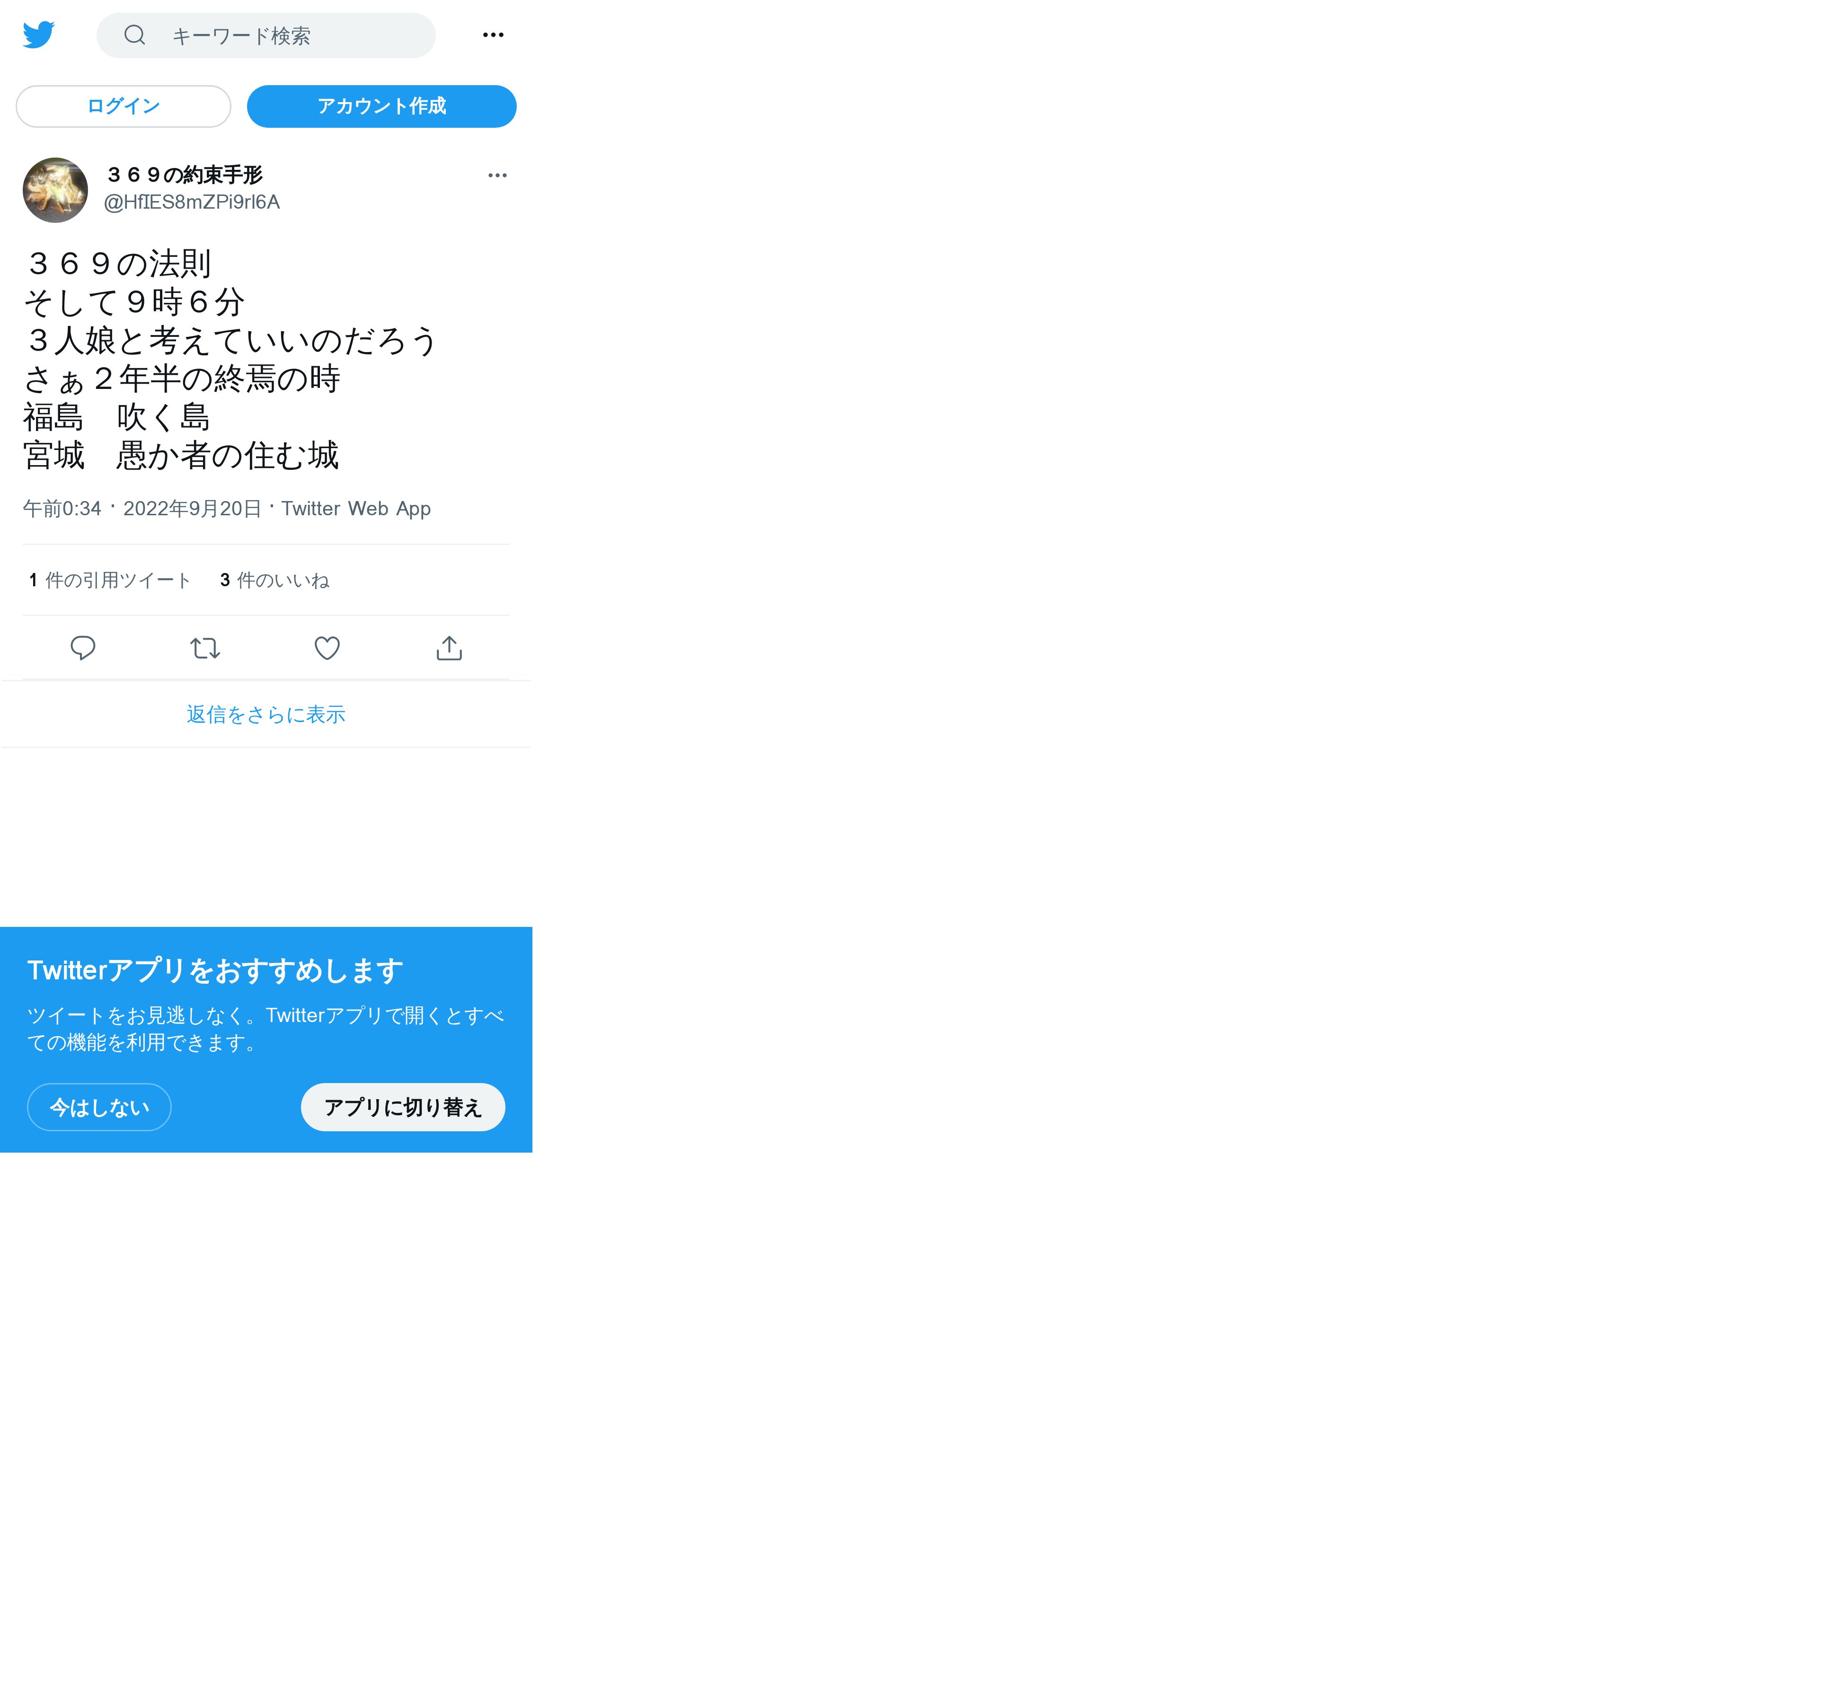The width and height of the screenshot is (1823, 1692).
Task: Click the reply speech bubble icon
Action: pos(83,648)
